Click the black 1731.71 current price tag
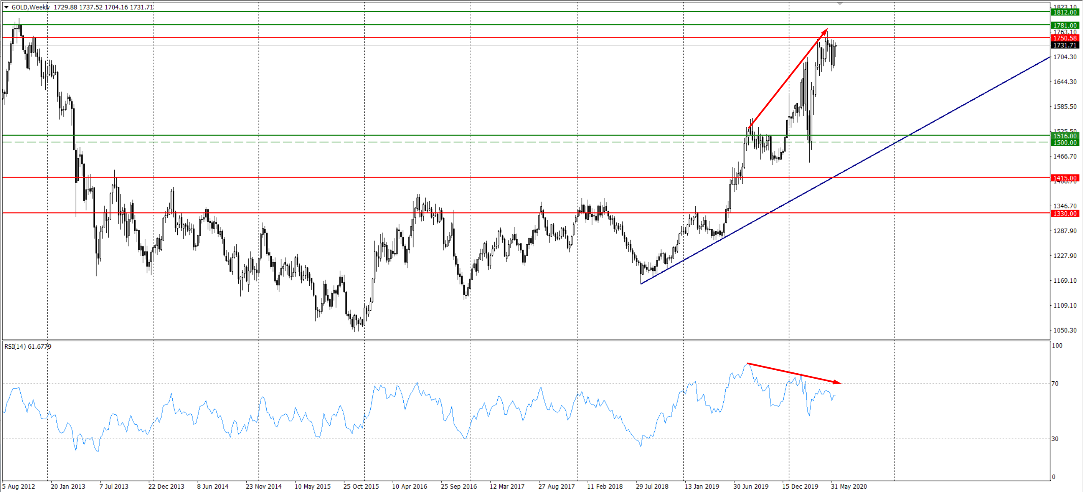This screenshot has height=492, width=1083. (x=1065, y=45)
